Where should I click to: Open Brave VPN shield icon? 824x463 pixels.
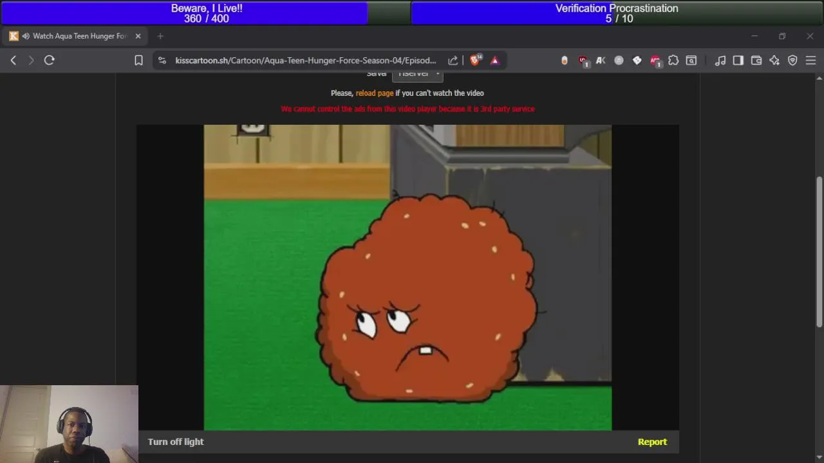click(792, 60)
